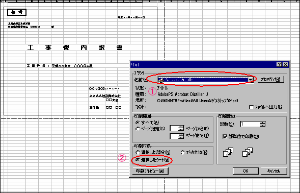
Task: Click the 部数 copies spinner arrows
Action: [262, 124]
